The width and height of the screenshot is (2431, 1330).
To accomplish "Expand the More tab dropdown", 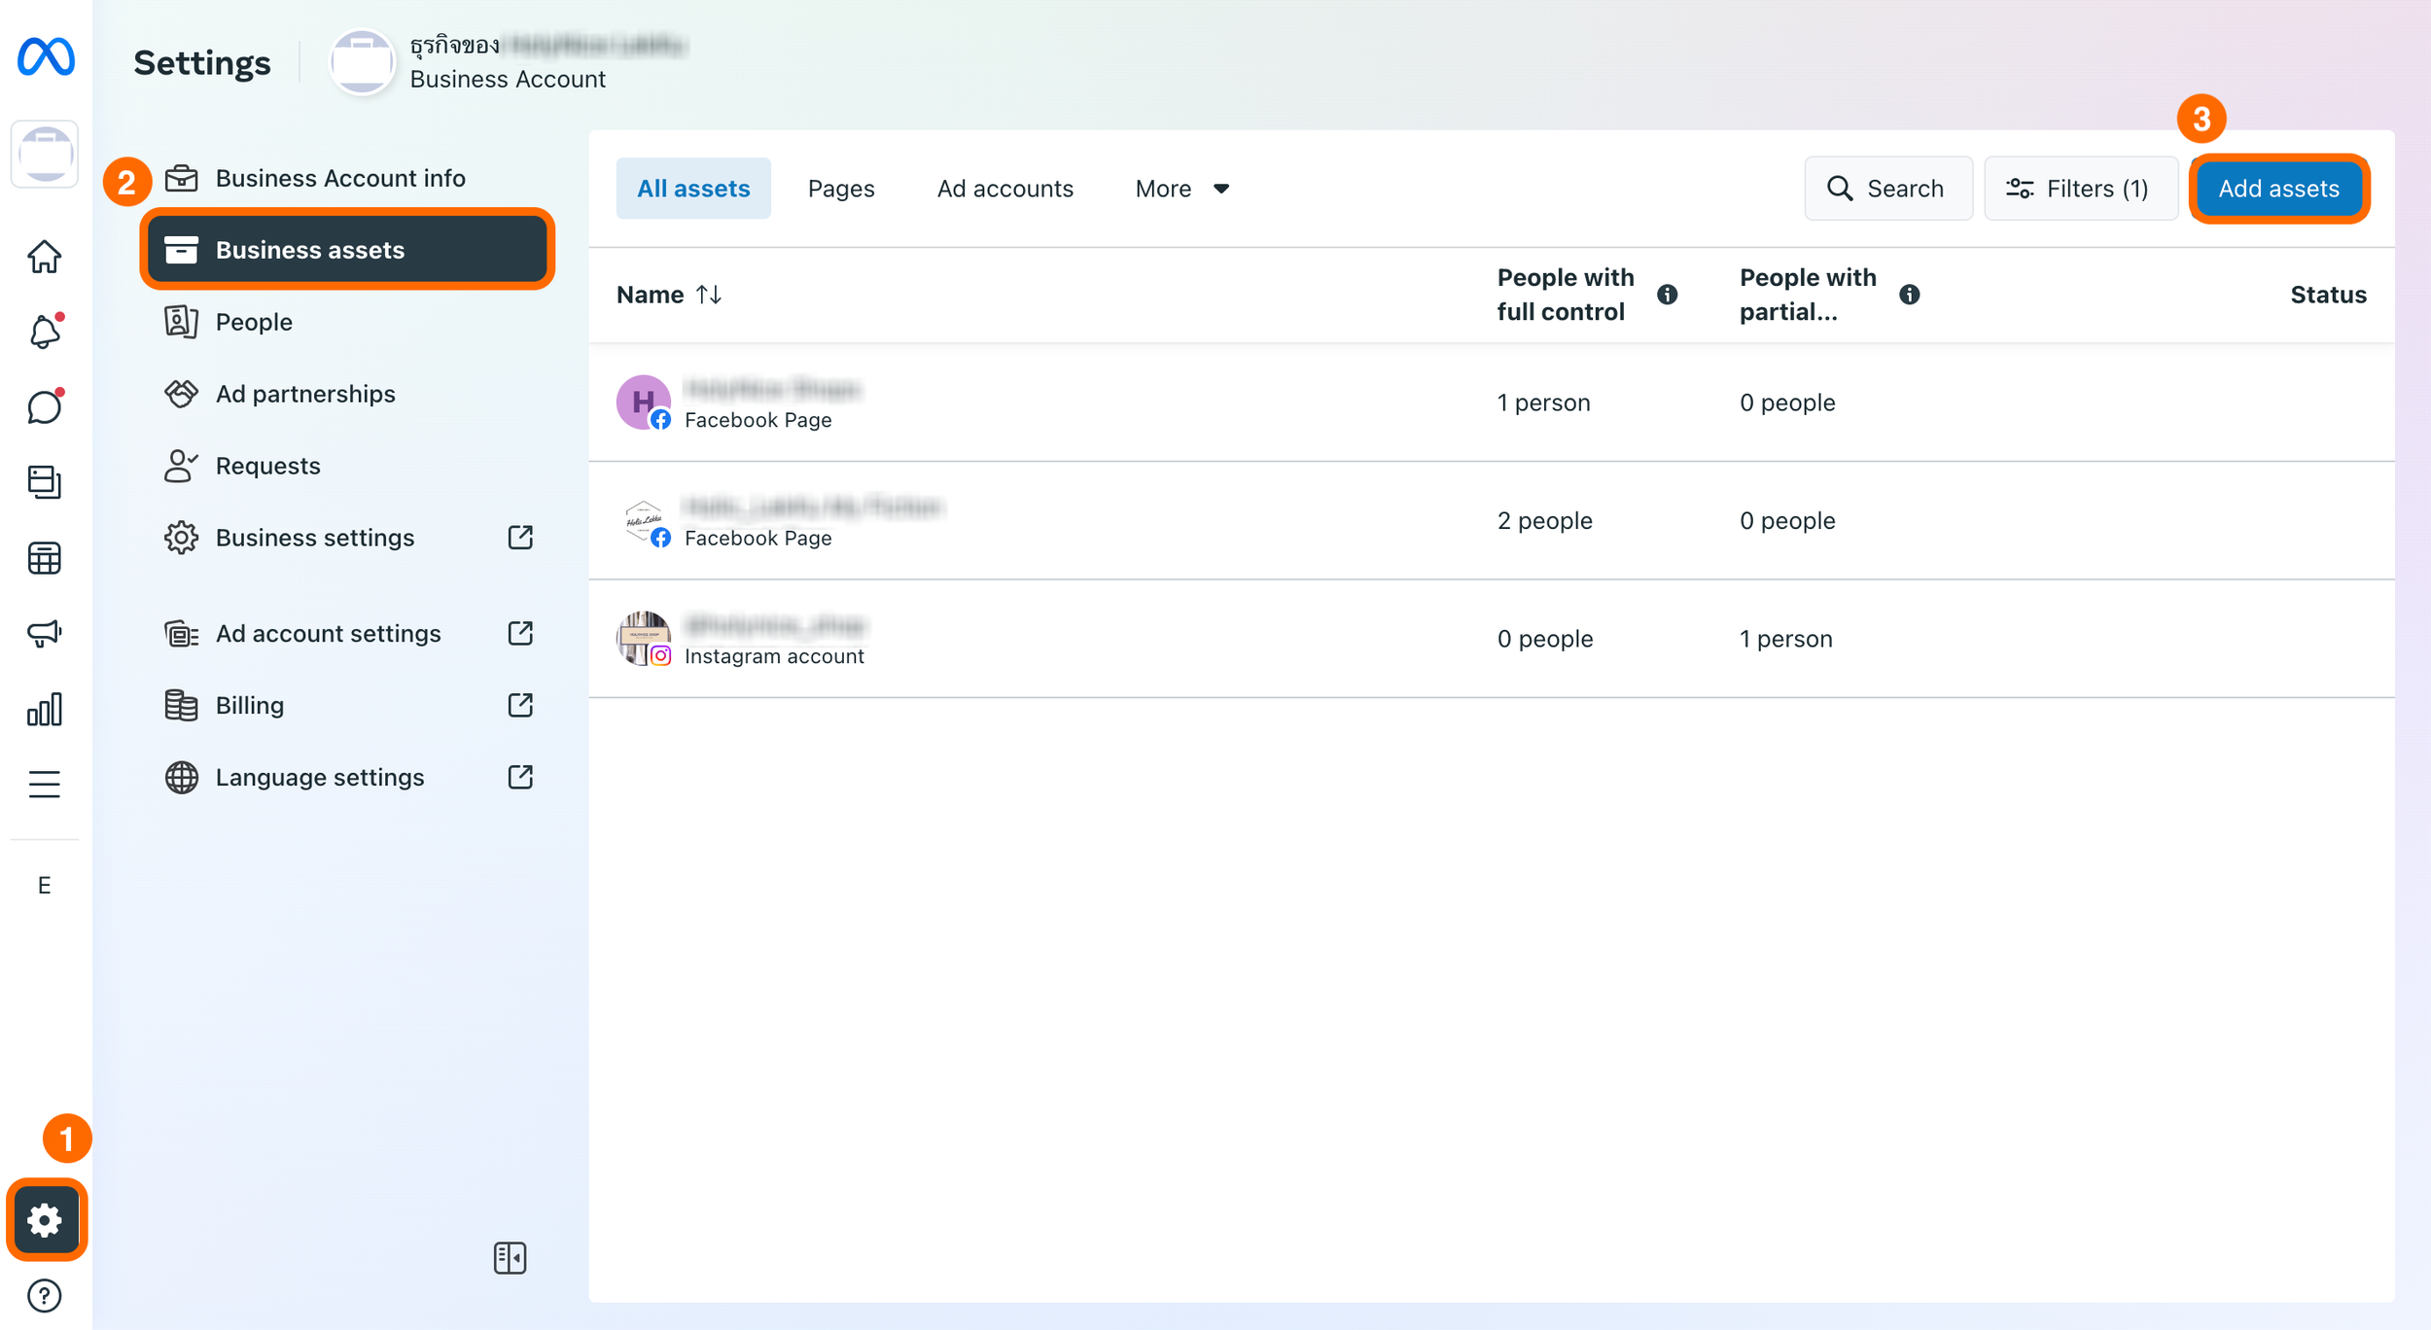I will pyautogui.click(x=1181, y=189).
